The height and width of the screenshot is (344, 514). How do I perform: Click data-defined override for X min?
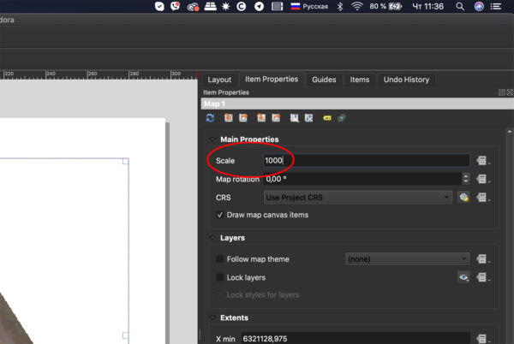pyautogui.click(x=482, y=338)
